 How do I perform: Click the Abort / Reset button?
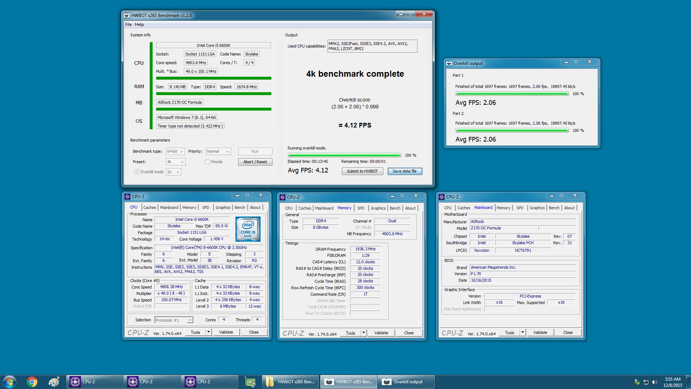pyautogui.click(x=255, y=162)
